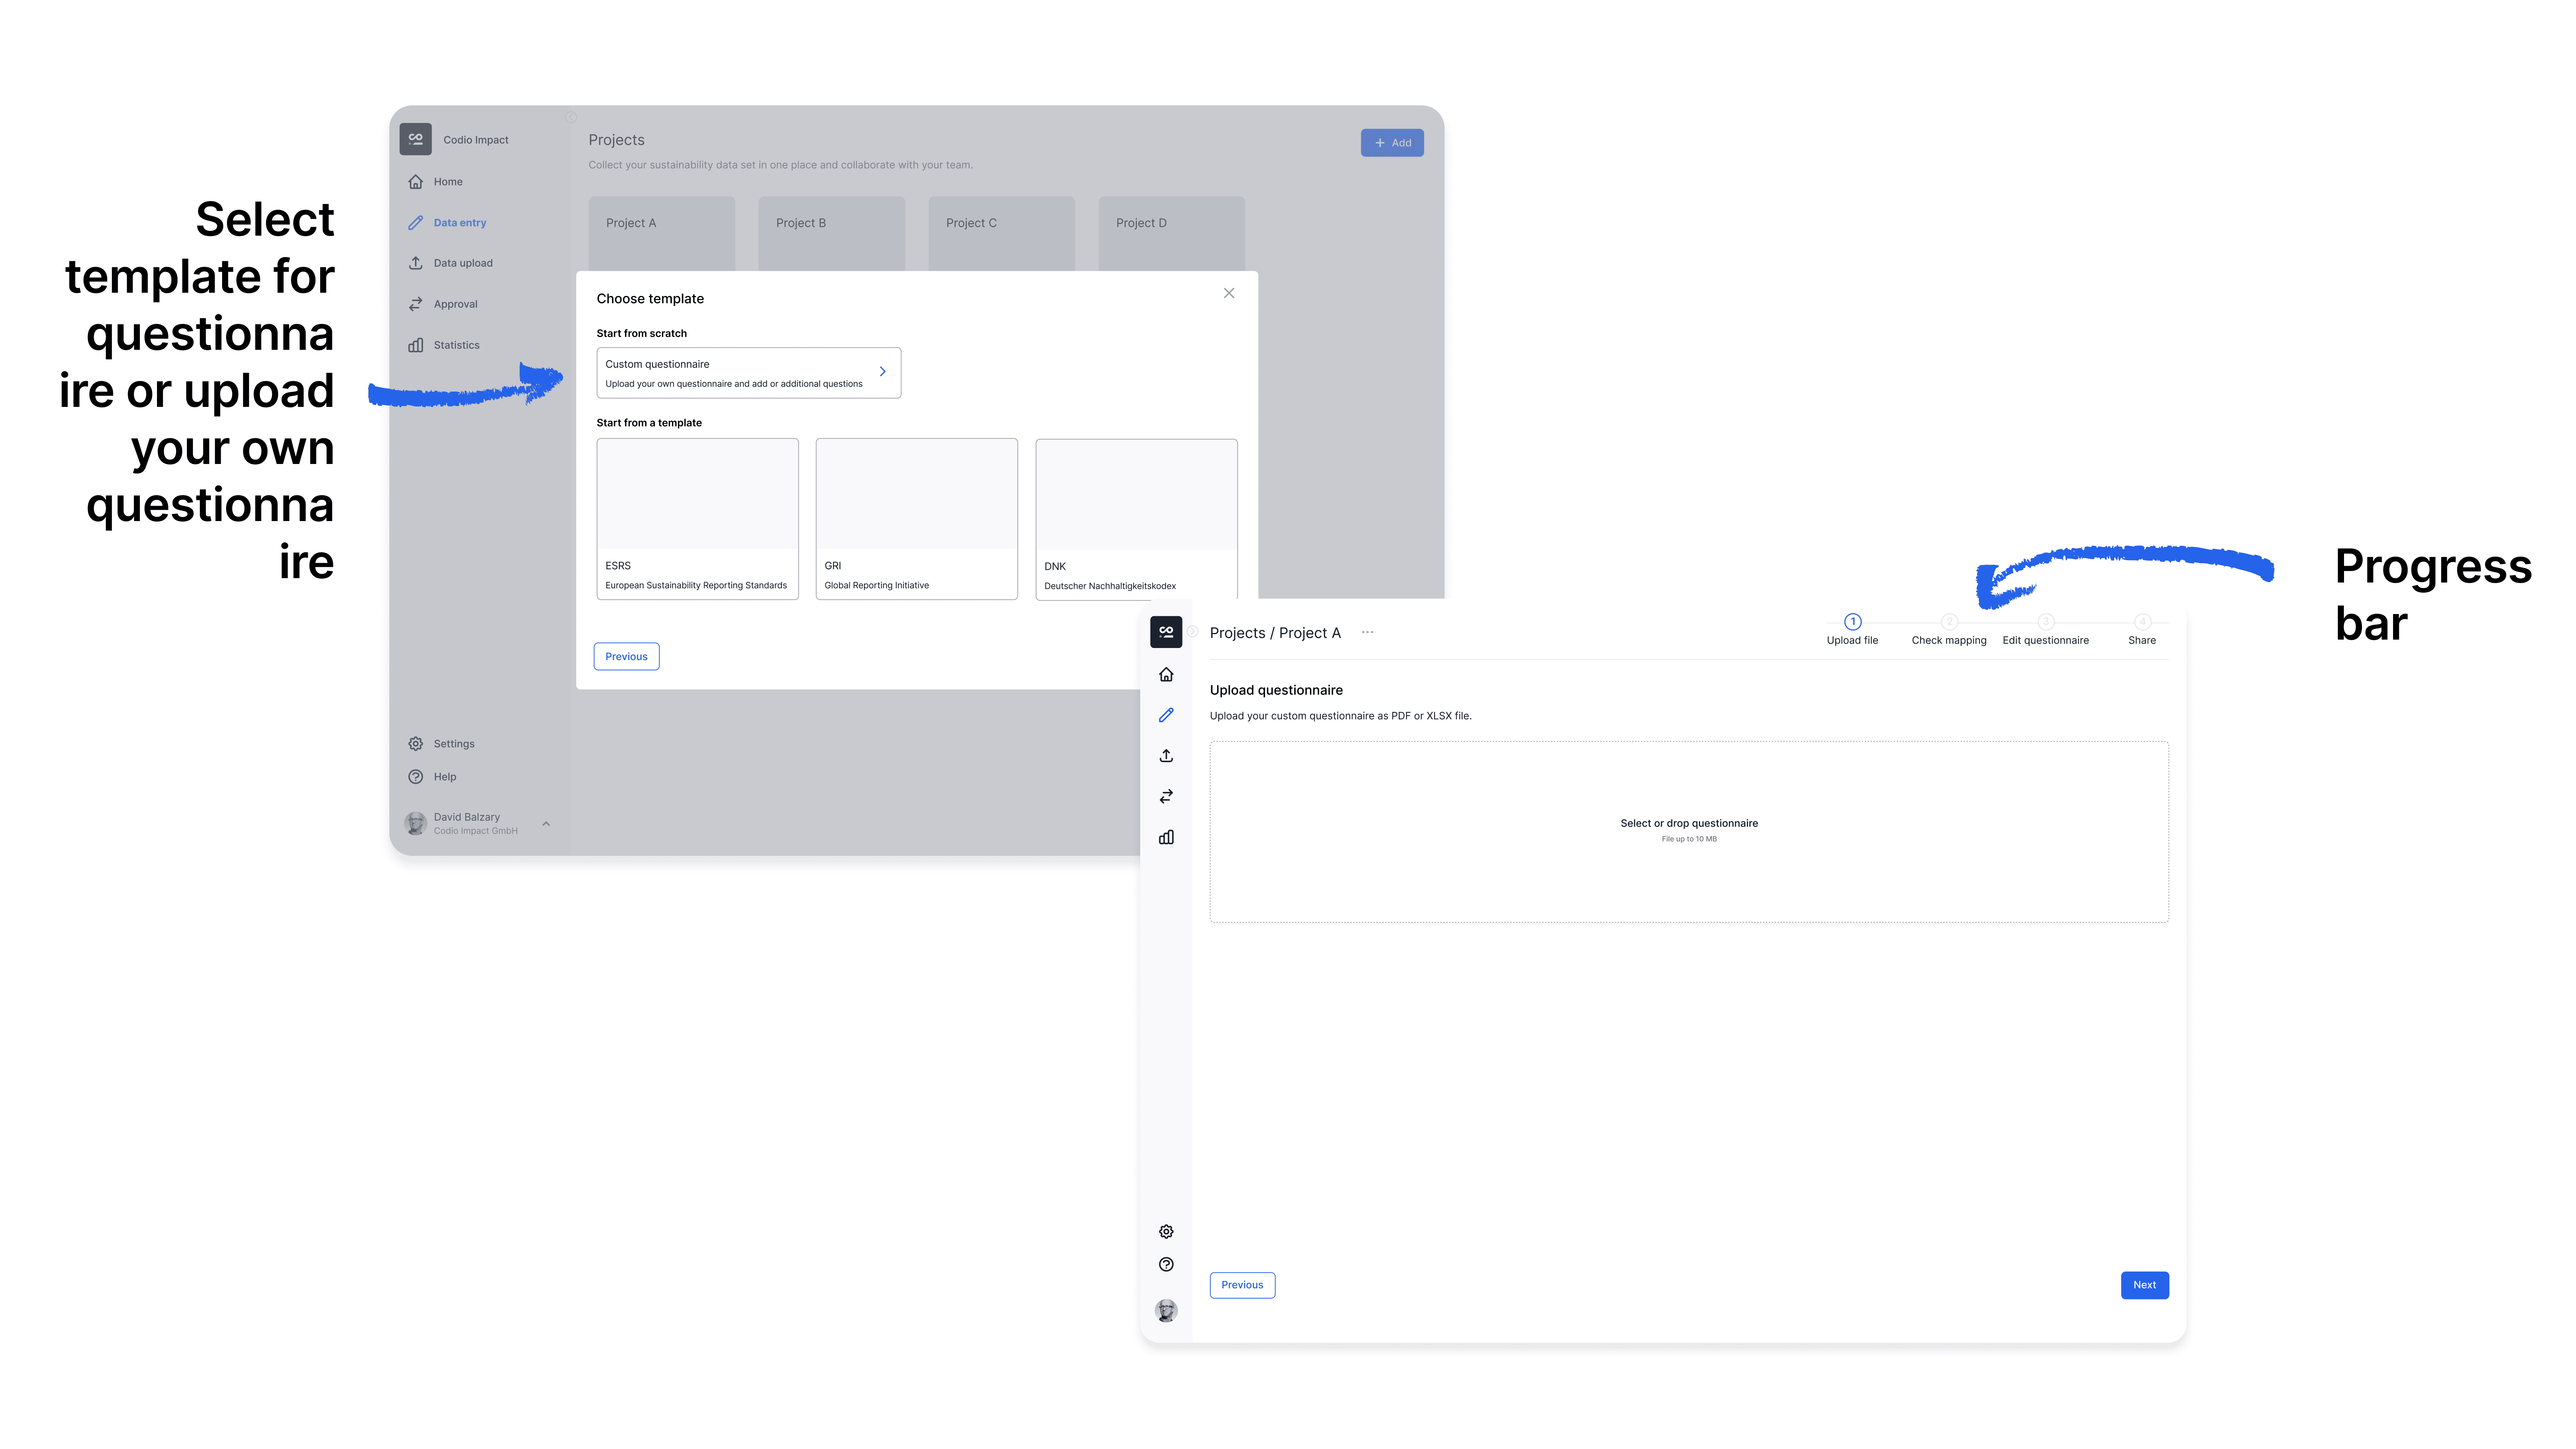Image resolution: width=2576 pixels, height=1449 pixels.
Task: Click the logo icon in the upload window
Action: tap(1166, 632)
